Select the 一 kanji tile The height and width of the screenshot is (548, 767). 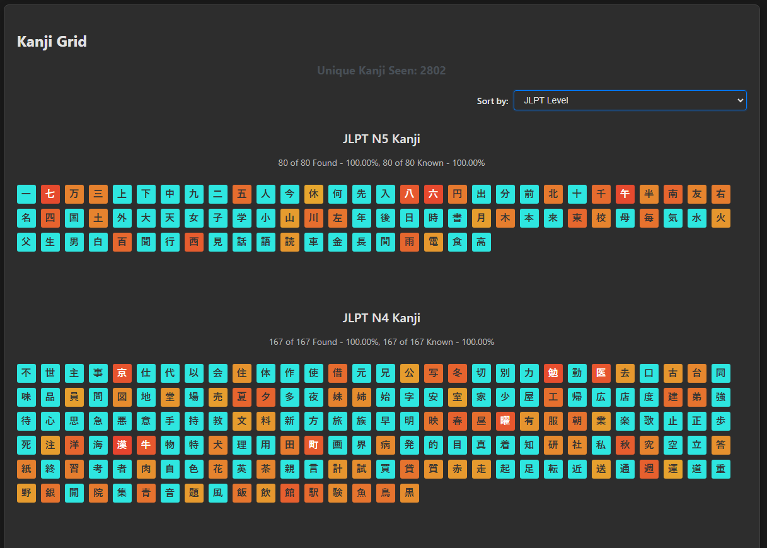pos(26,194)
